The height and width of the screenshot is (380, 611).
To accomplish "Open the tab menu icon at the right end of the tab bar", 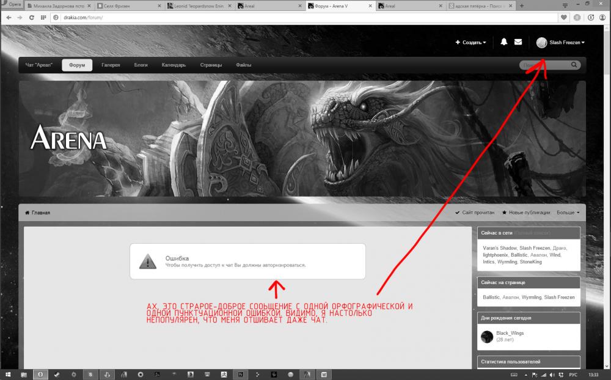I will coord(565,5).
